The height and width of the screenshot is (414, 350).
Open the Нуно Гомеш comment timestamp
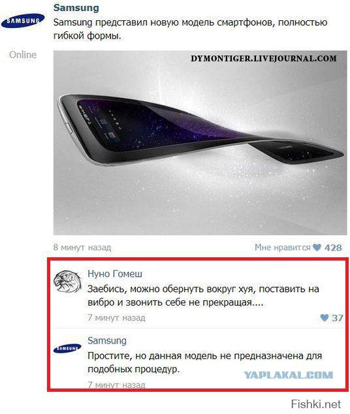click(x=116, y=317)
